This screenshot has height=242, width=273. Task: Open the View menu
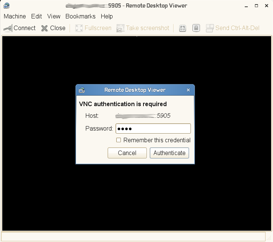coord(54,17)
